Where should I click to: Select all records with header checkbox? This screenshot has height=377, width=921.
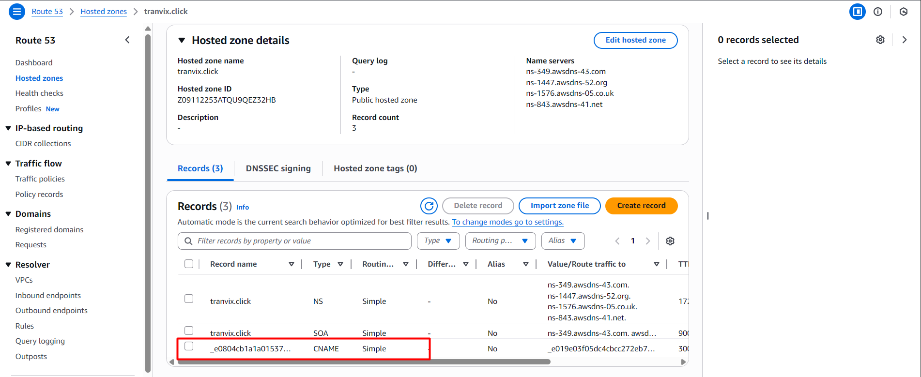[x=189, y=264]
